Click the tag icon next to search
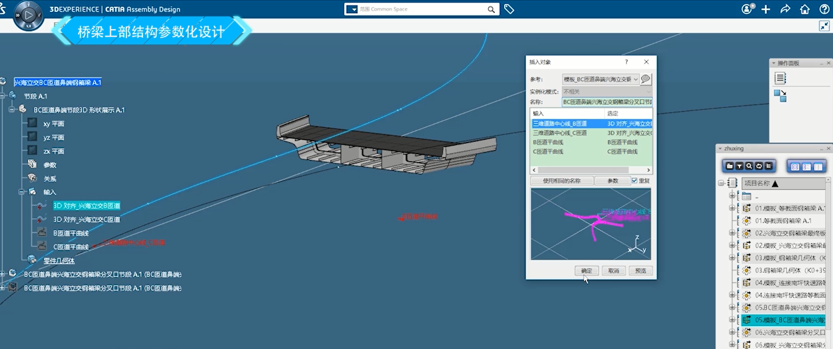 click(509, 9)
